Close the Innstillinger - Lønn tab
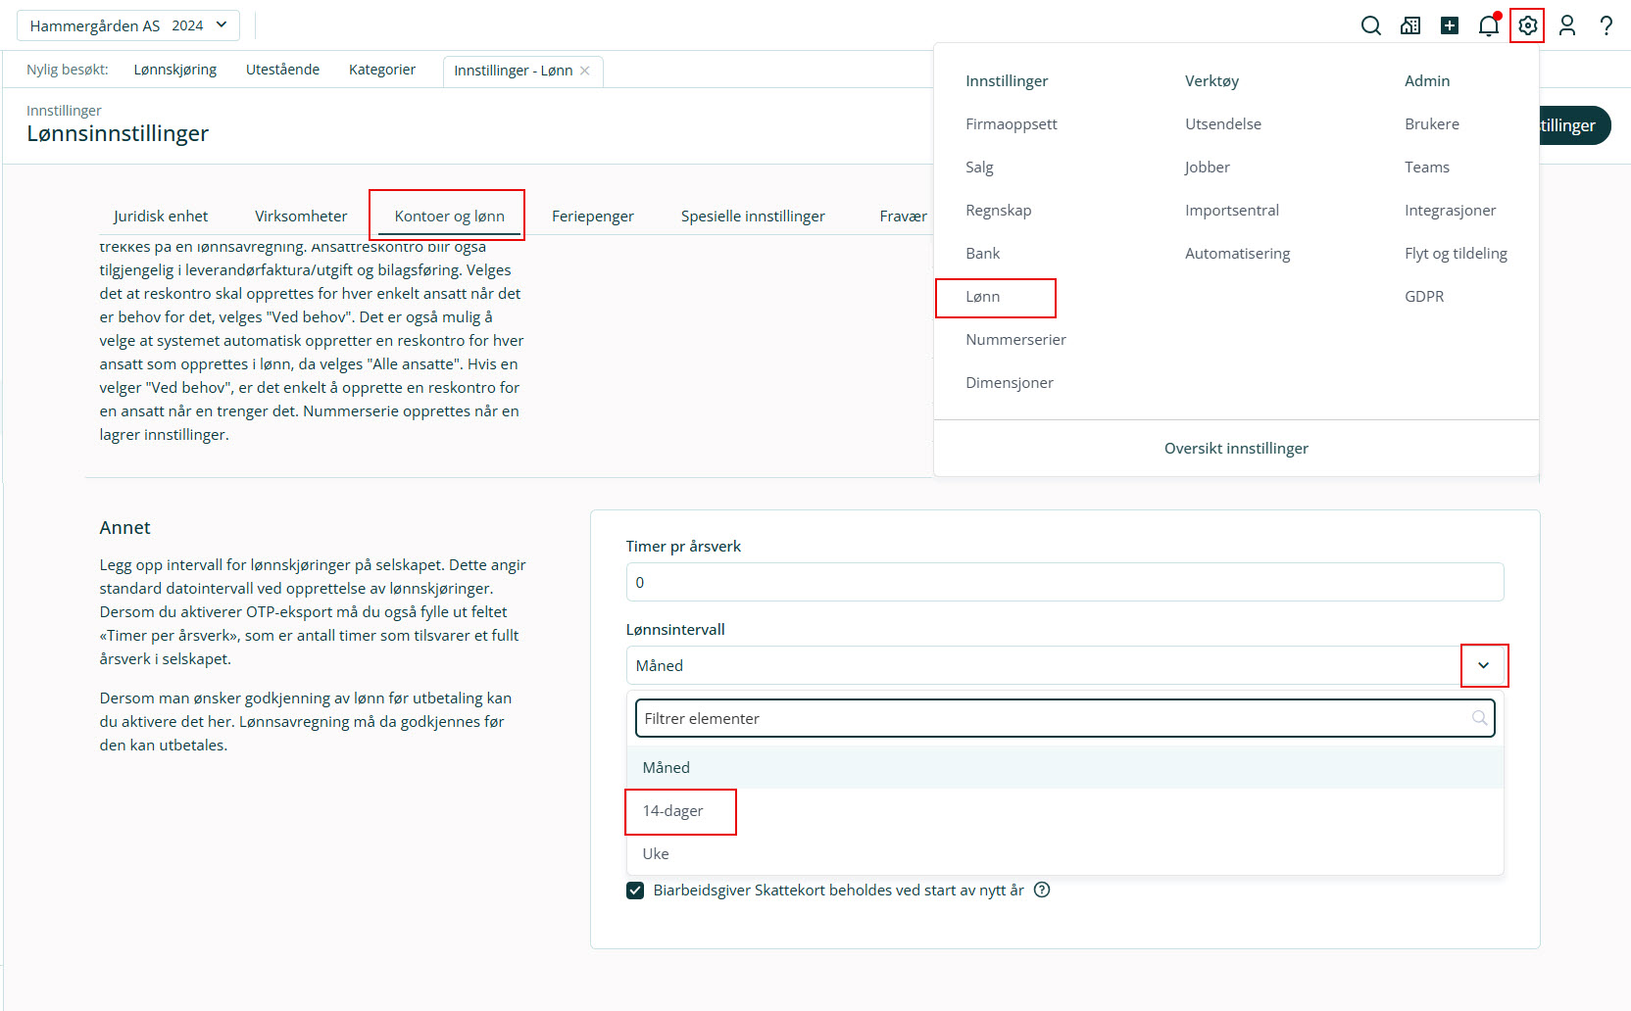The height and width of the screenshot is (1011, 1631). 585,71
